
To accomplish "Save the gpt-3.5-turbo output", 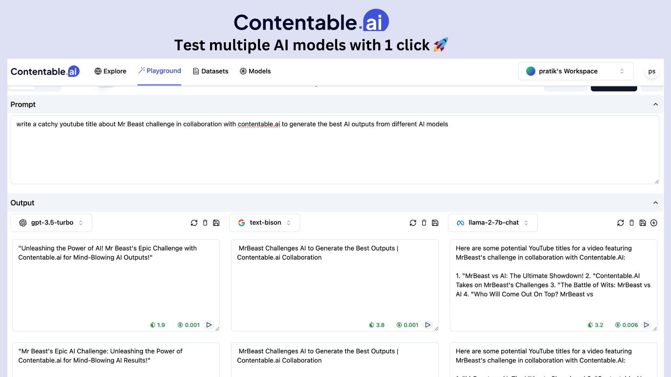I will click(216, 223).
